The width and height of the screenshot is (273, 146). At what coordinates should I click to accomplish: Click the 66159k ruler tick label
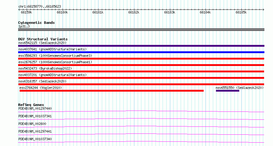point(26,12)
